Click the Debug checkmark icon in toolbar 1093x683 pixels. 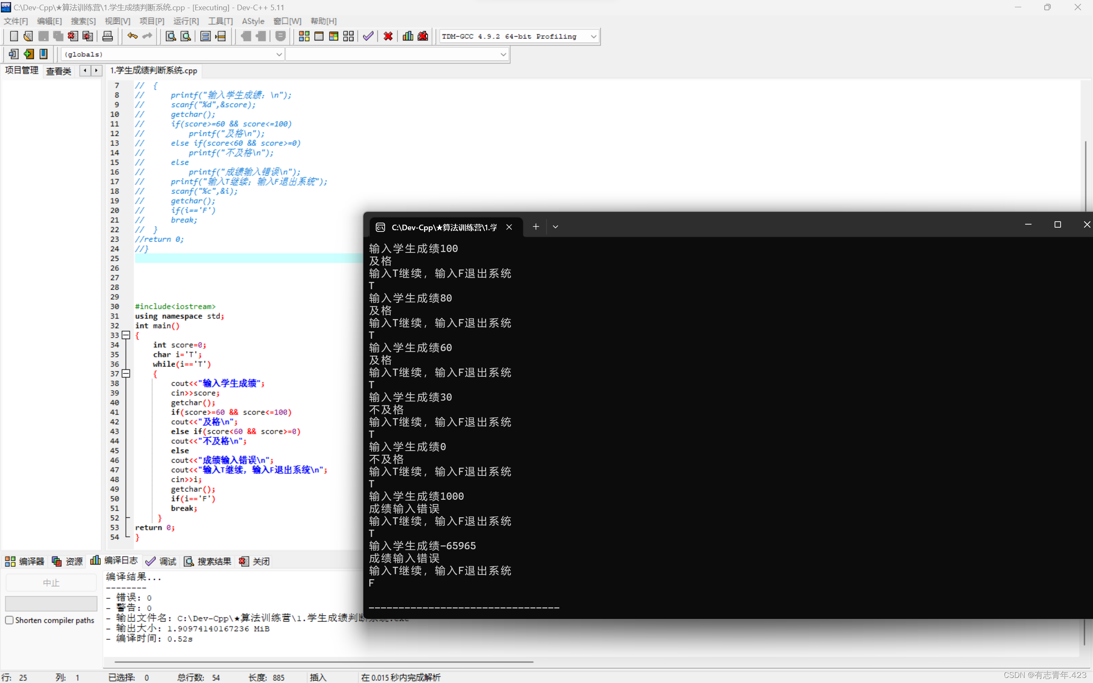(x=368, y=36)
